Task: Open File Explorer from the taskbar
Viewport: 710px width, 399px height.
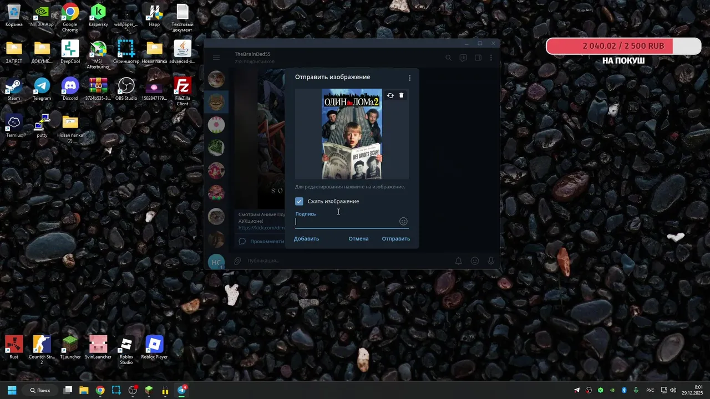Action: (x=84, y=390)
